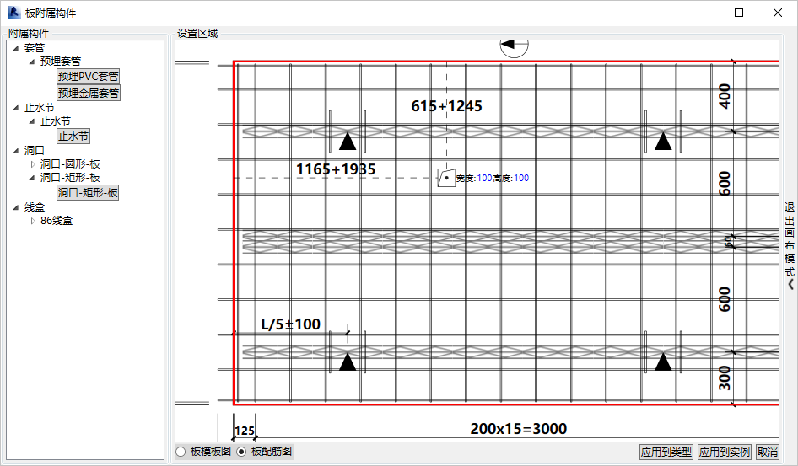Image resolution: width=798 pixels, height=466 pixels.
Task: Click the chevron arrow under 退出画布模式
Action: pyautogui.click(x=790, y=284)
